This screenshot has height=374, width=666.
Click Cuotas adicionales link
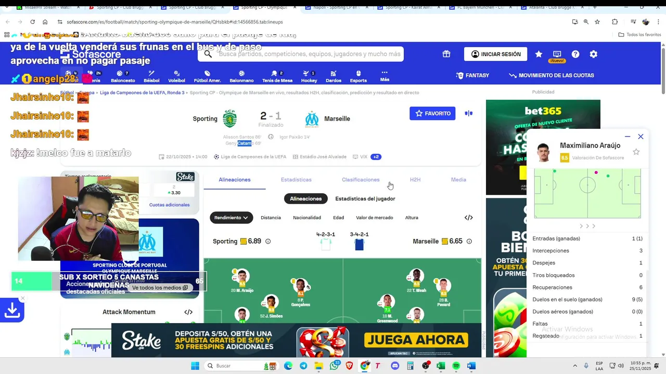coord(170,205)
